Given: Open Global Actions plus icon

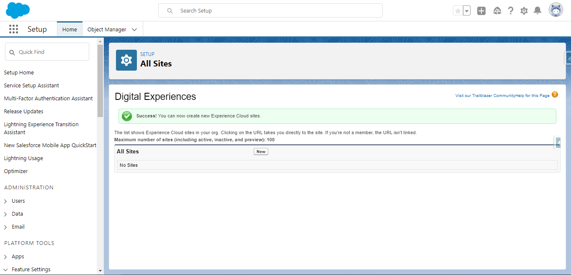Looking at the screenshot, I should click(x=481, y=11).
